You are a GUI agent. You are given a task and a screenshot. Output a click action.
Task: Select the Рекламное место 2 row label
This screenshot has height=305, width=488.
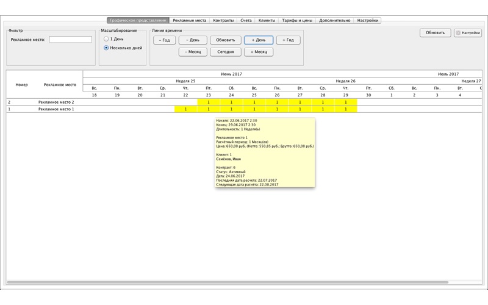[x=56, y=102]
